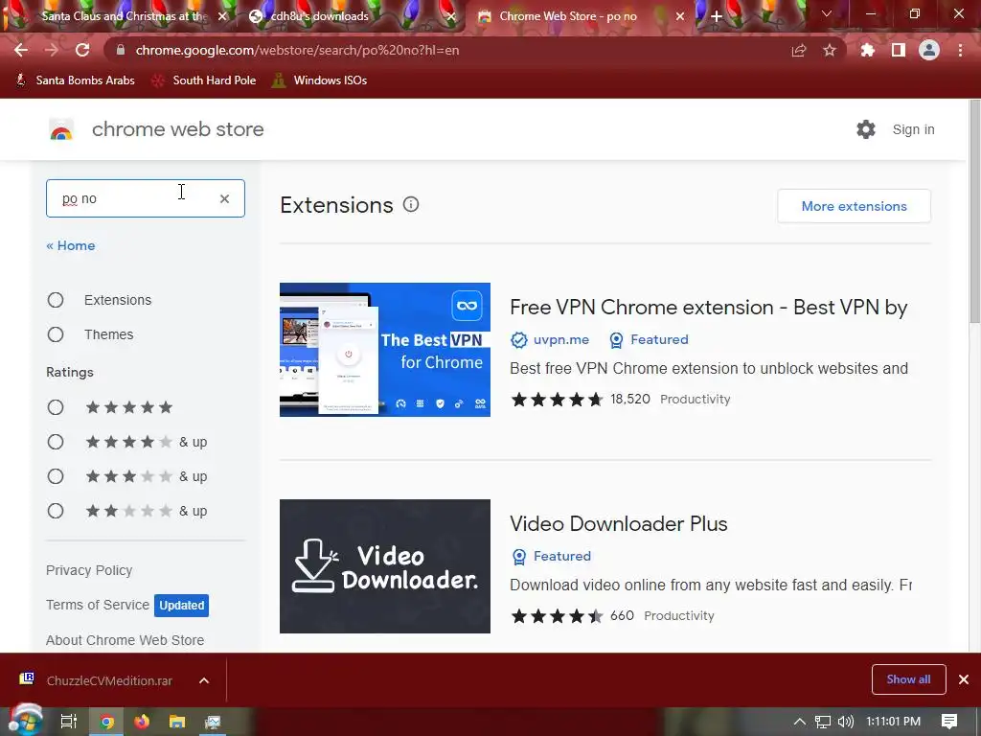Viewport: 981px width, 736px height.
Task: Show info about the Extensions section
Action: coord(411,205)
